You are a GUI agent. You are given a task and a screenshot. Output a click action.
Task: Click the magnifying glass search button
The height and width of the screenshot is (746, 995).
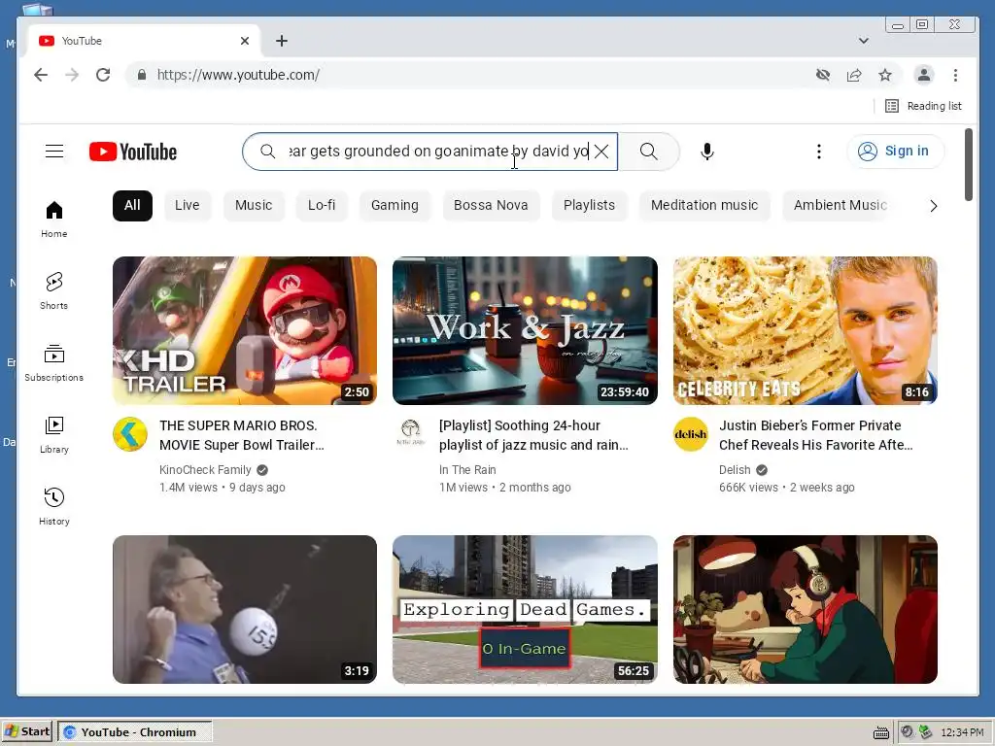coord(648,151)
